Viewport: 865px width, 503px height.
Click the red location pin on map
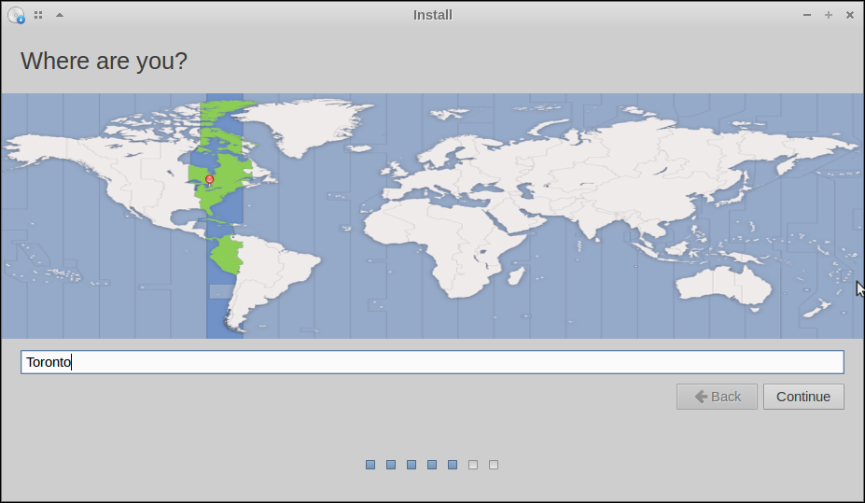point(210,180)
